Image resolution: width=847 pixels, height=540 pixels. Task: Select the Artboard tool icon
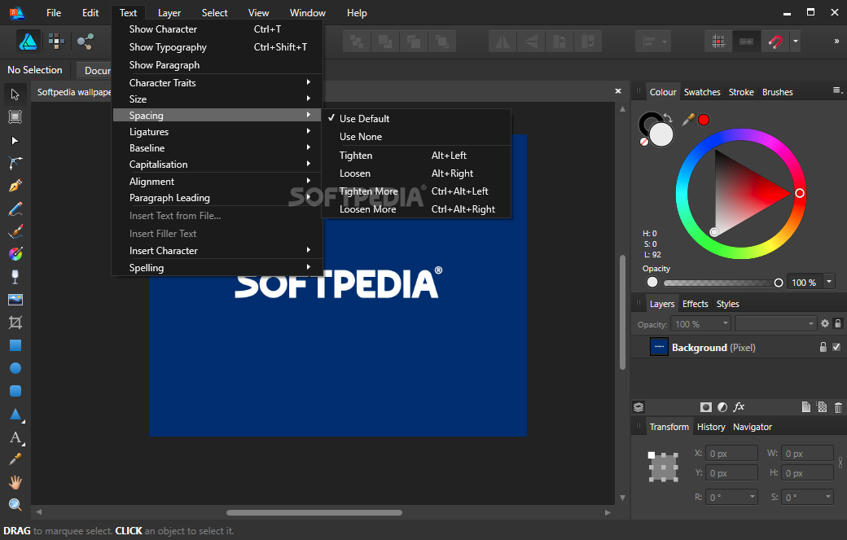(x=15, y=117)
